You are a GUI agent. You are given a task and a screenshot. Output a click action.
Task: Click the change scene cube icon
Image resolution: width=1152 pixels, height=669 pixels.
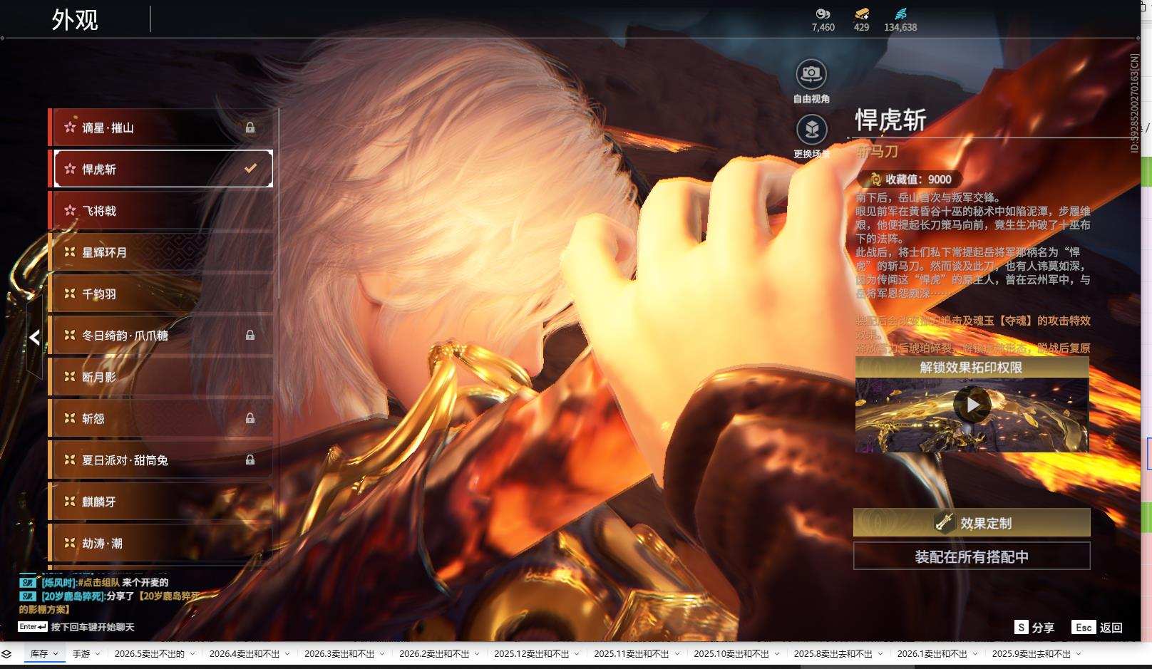tap(811, 129)
